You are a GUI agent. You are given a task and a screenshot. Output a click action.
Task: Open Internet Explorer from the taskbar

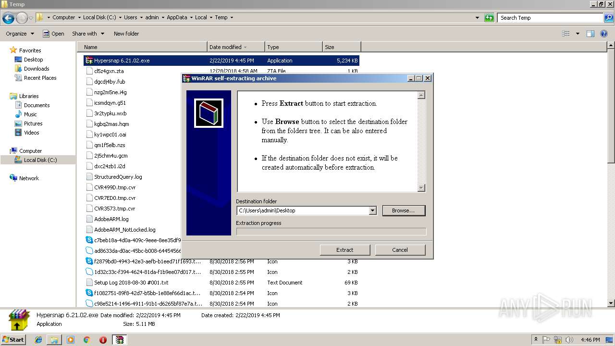point(38,340)
